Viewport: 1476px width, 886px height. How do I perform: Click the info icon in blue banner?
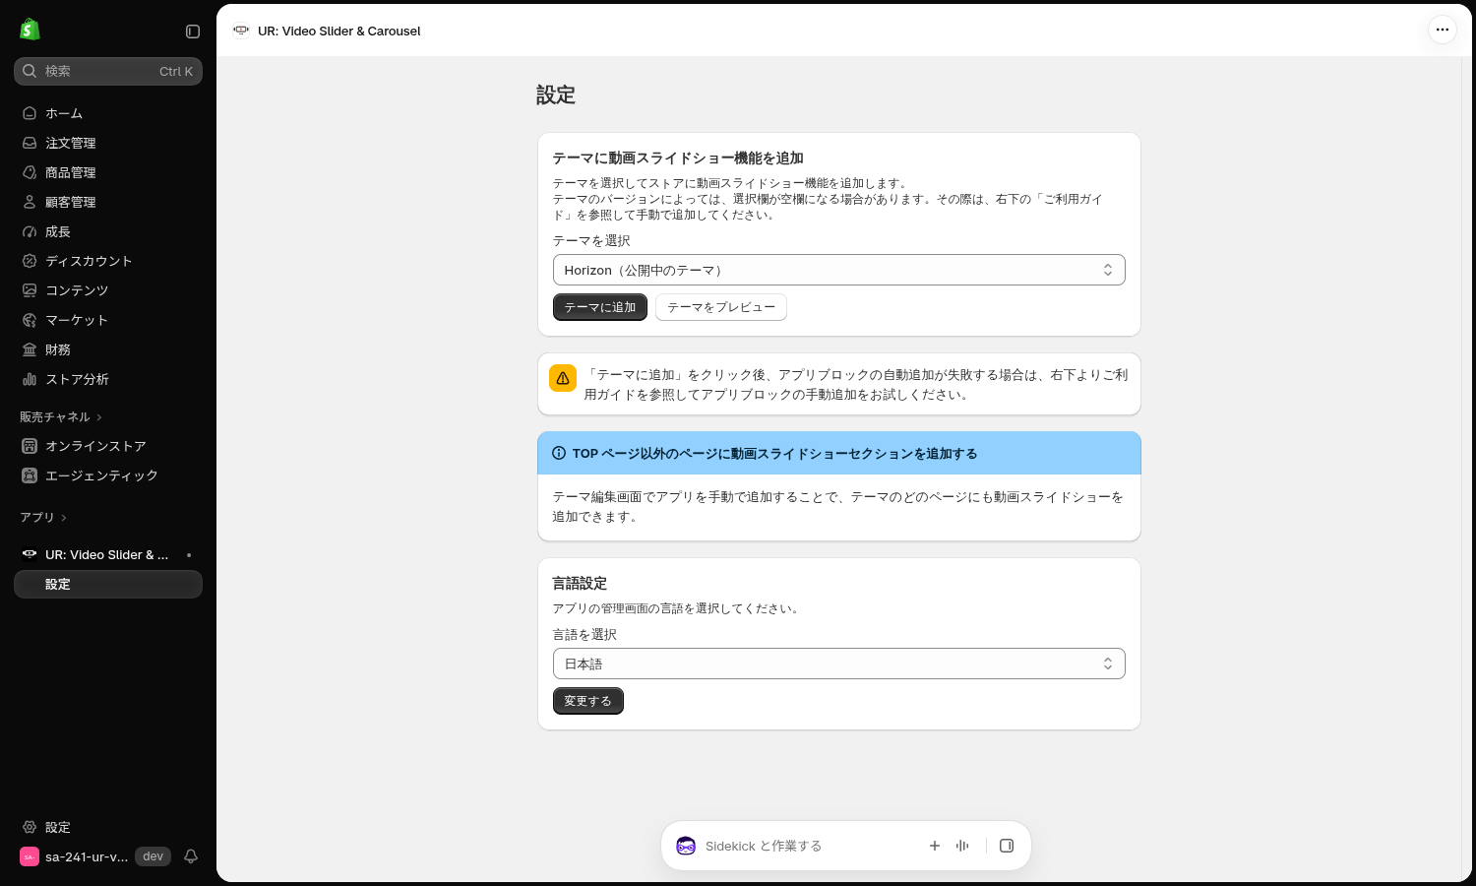pyautogui.click(x=559, y=454)
